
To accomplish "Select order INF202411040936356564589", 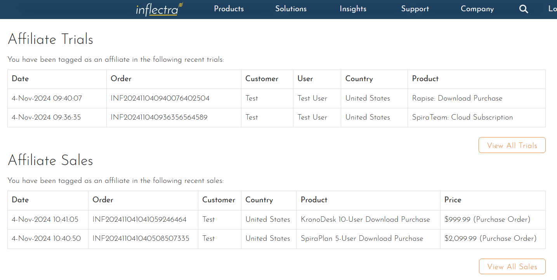I will pyautogui.click(x=159, y=117).
